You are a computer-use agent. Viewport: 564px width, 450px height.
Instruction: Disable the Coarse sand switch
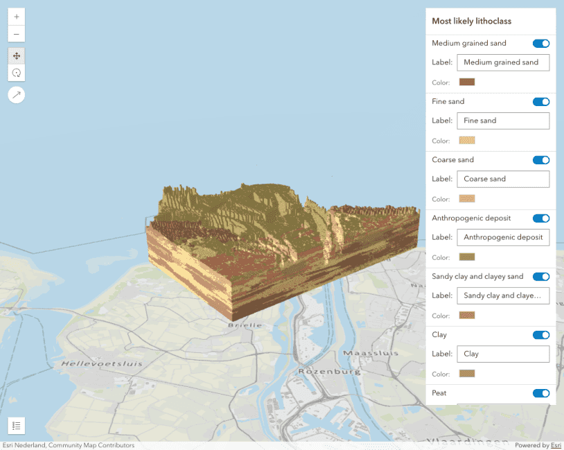click(x=540, y=160)
